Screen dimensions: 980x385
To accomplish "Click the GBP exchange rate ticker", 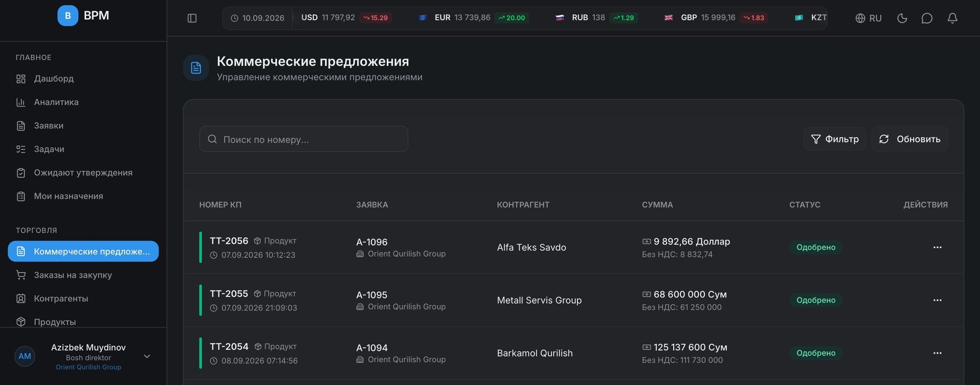I will [716, 18].
